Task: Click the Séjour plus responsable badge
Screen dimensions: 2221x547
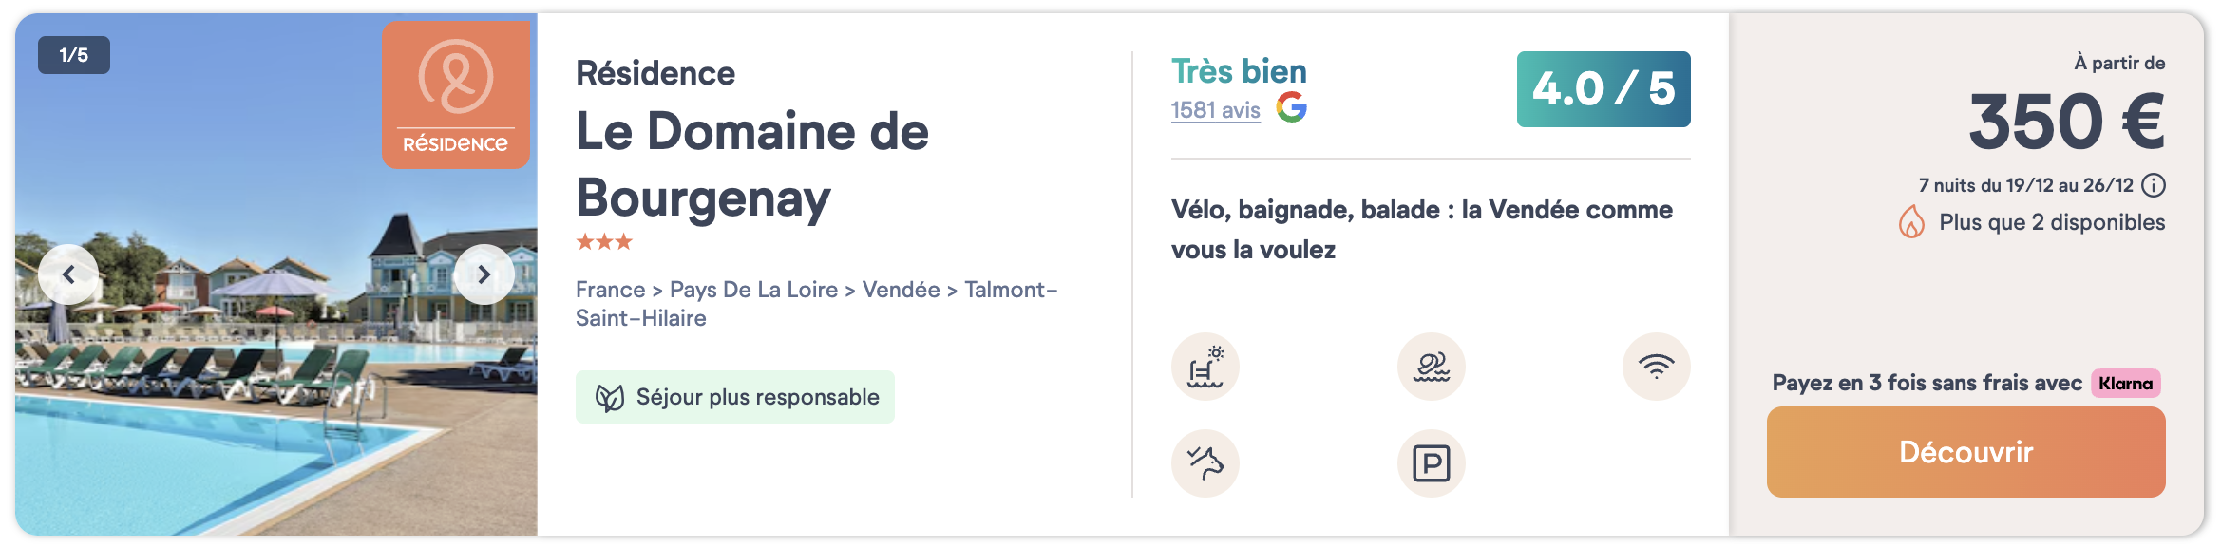Action: [735, 397]
